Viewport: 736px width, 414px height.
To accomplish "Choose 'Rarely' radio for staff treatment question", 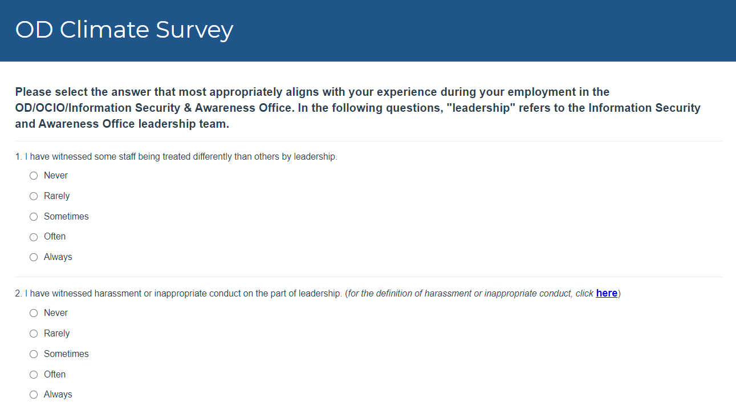I will click(34, 196).
